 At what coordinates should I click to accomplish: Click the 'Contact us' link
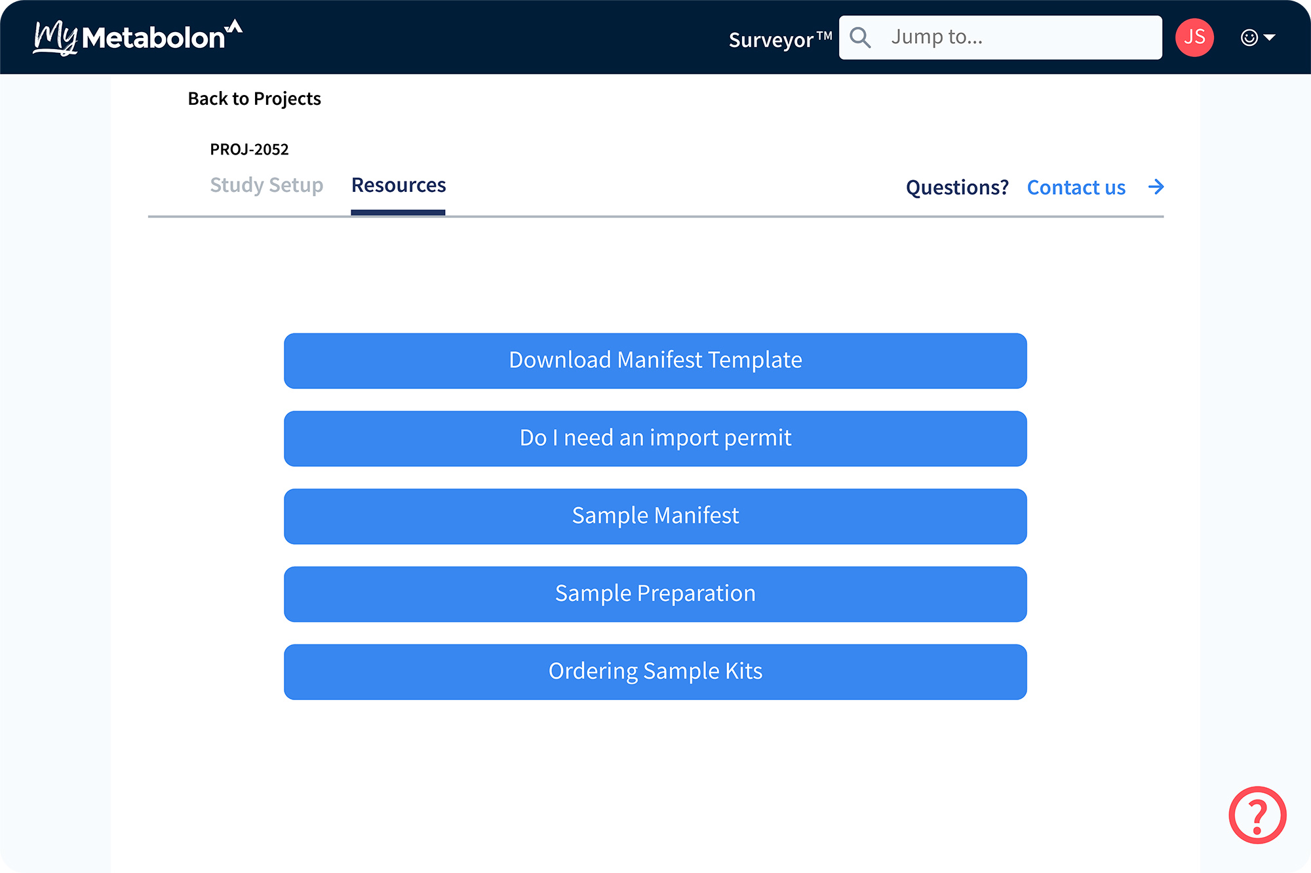click(1076, 187)
